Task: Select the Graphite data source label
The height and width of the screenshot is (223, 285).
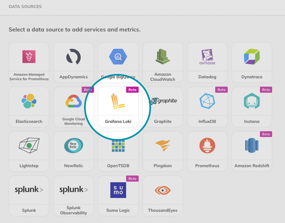Action: coord(162,122)
